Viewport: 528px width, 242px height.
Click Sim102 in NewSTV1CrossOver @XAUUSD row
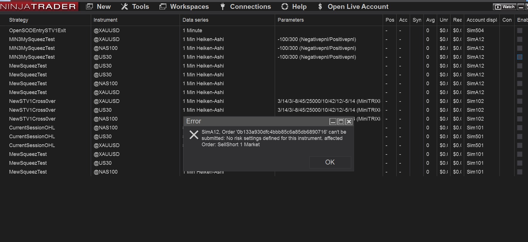pos(475,101)
